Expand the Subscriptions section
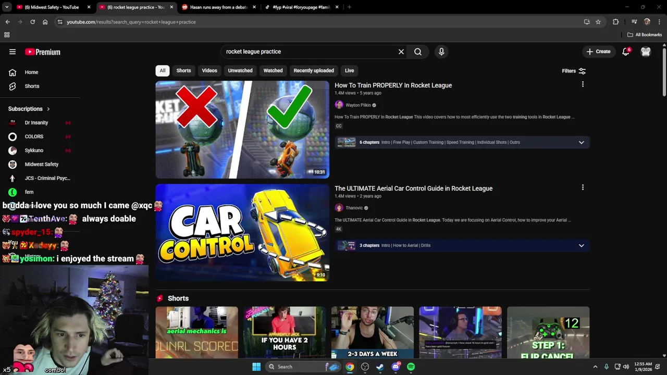 pyautogui.click(x=29, y=109)
